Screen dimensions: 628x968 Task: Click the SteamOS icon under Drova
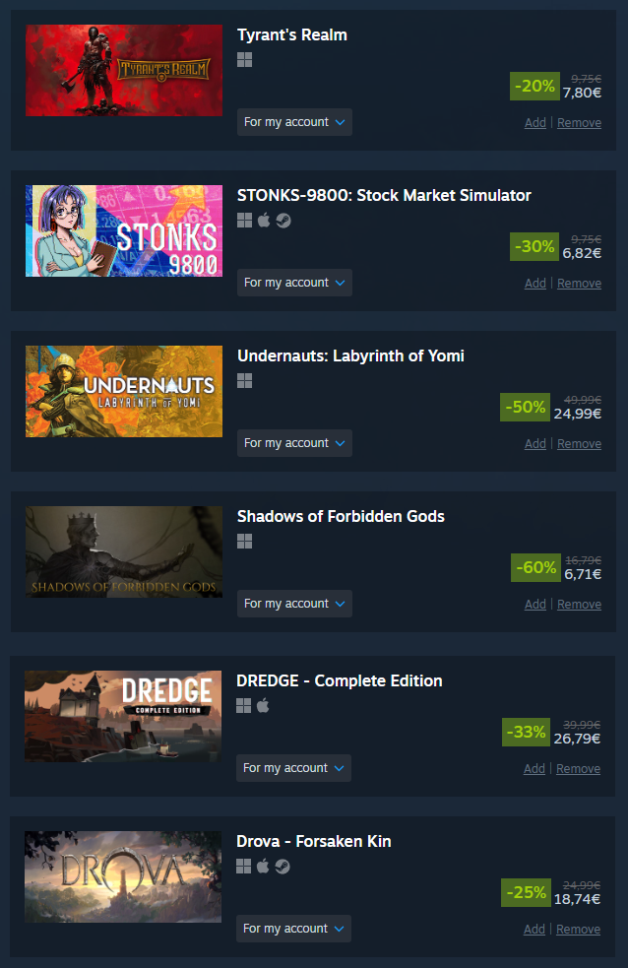pos(282,867)
